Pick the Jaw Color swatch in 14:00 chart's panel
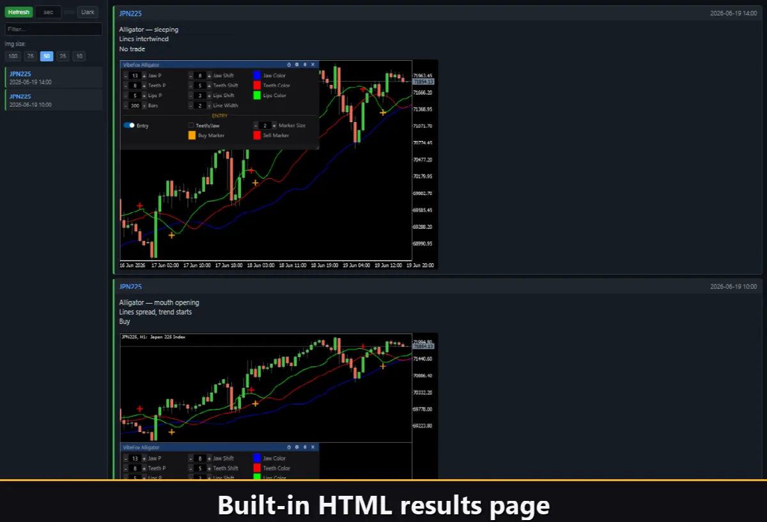The width and height of the screenshot is (767, 522). coord(257,76)
